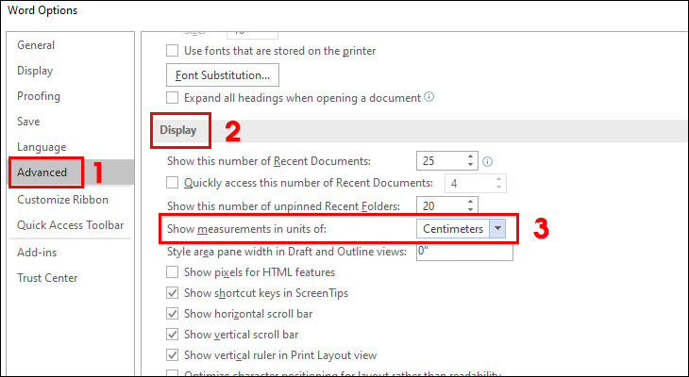Screen dimensions: 689x377
Task: Click the Display section heading
Action: [178, 130]
